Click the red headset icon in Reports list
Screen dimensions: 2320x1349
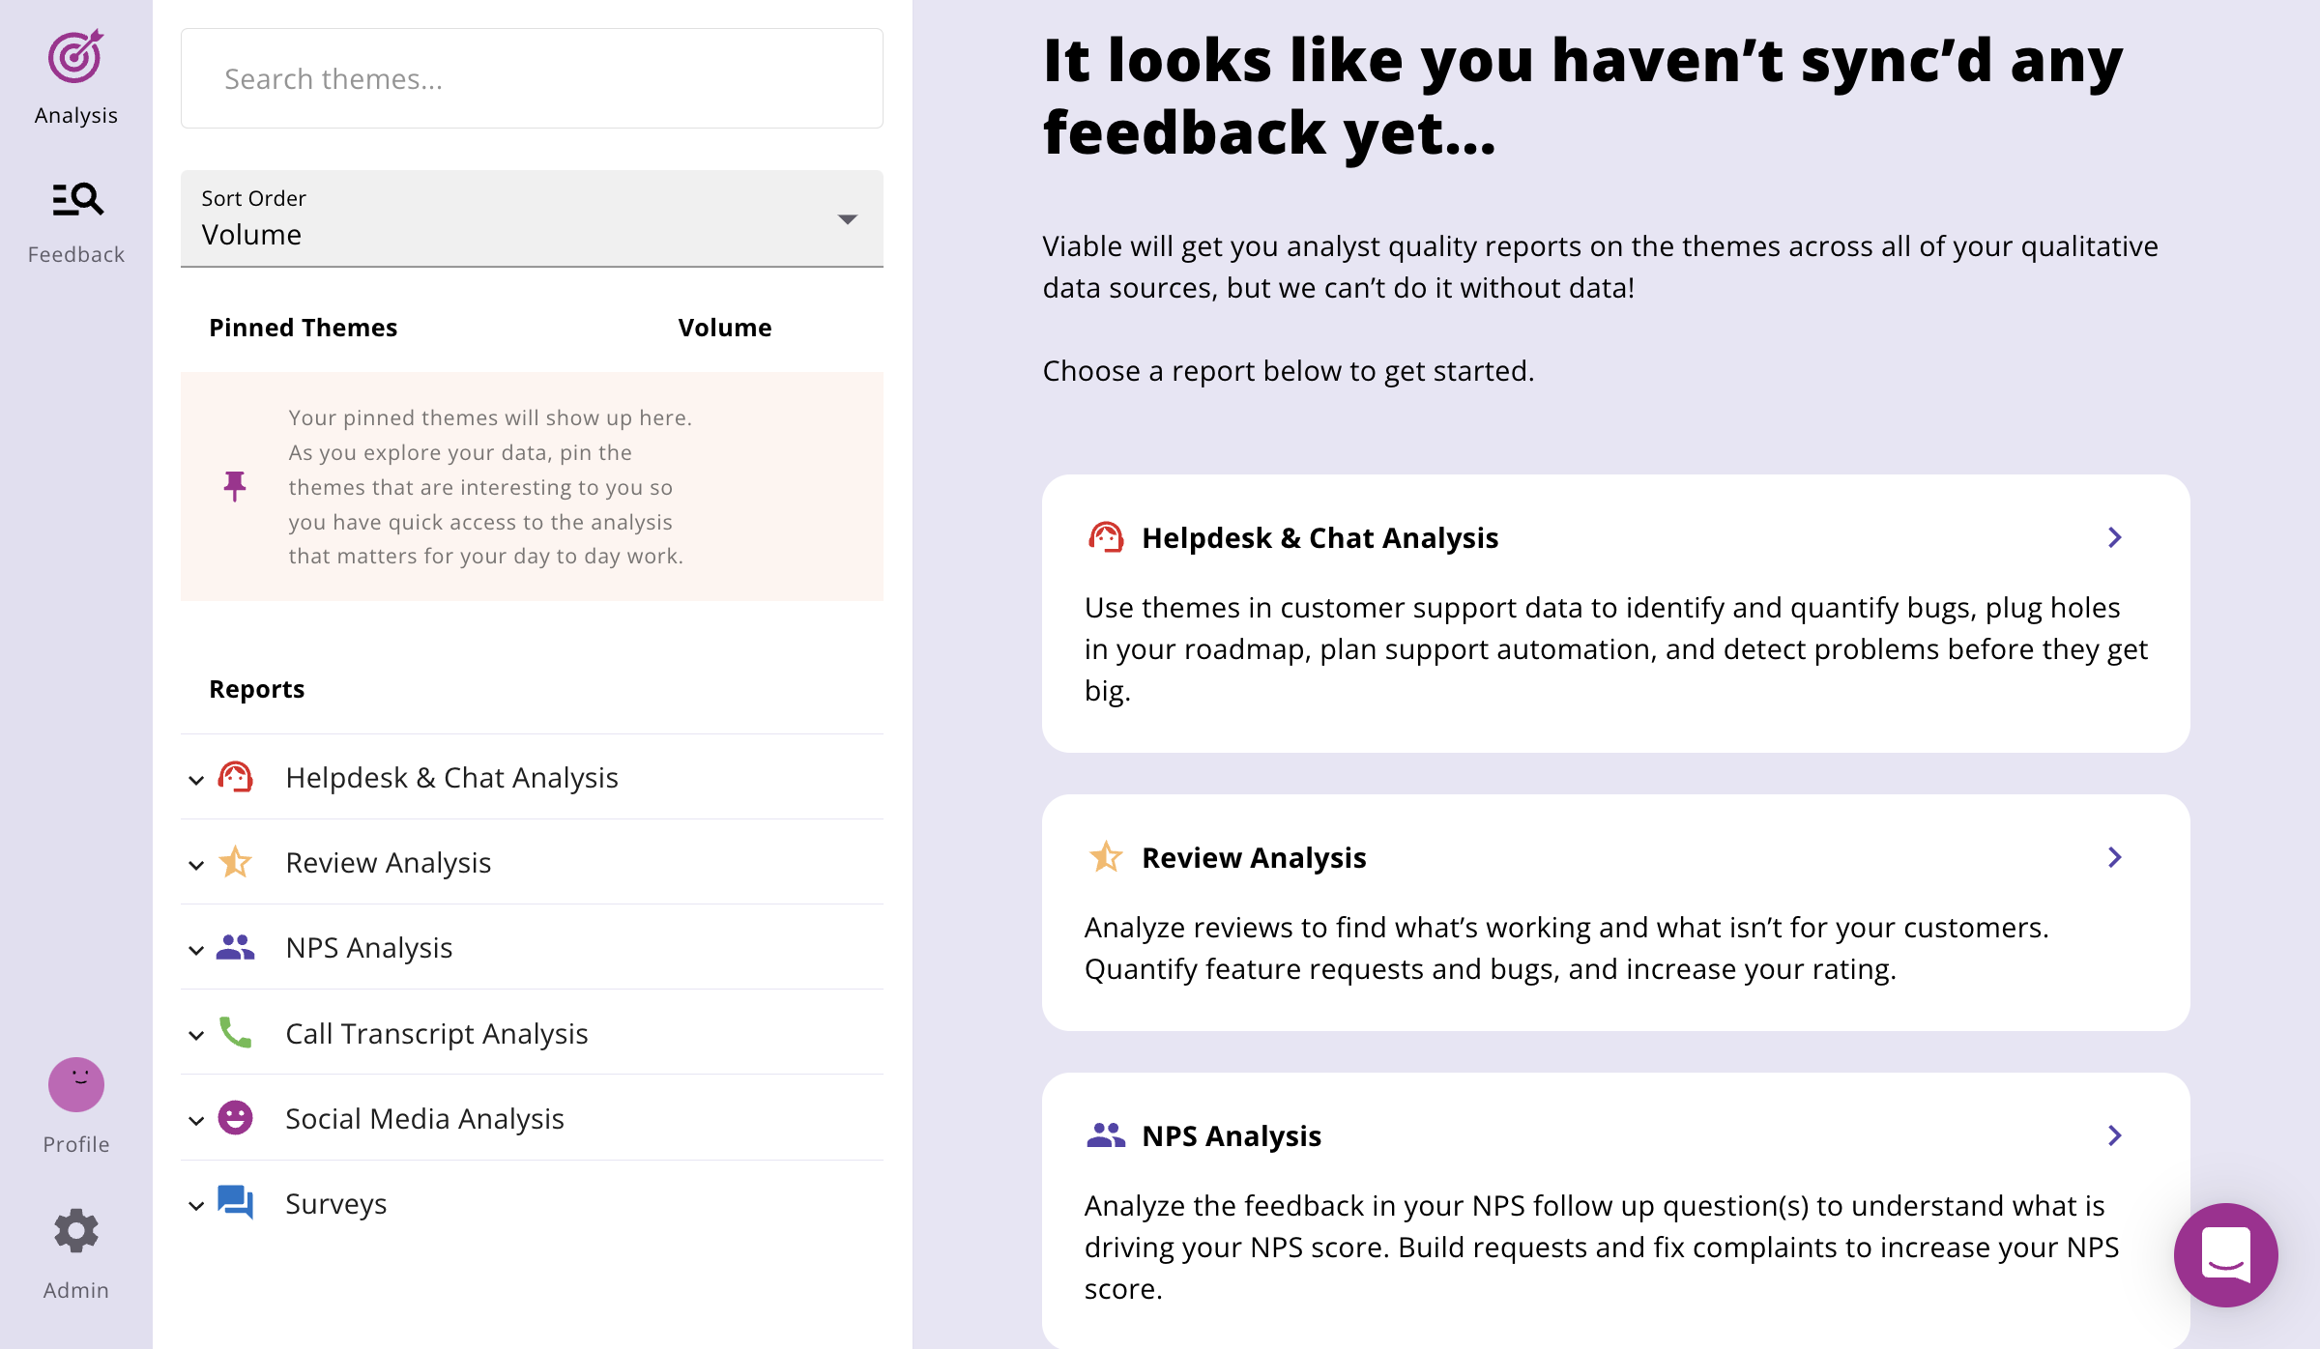point(235,777)
